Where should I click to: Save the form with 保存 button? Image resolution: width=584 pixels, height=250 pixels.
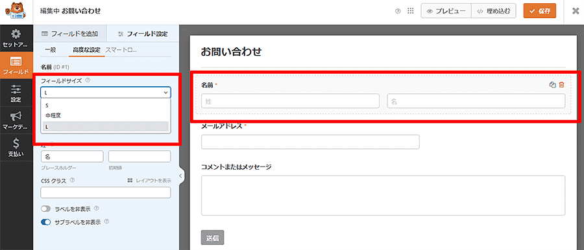click(x=540, y=11)
